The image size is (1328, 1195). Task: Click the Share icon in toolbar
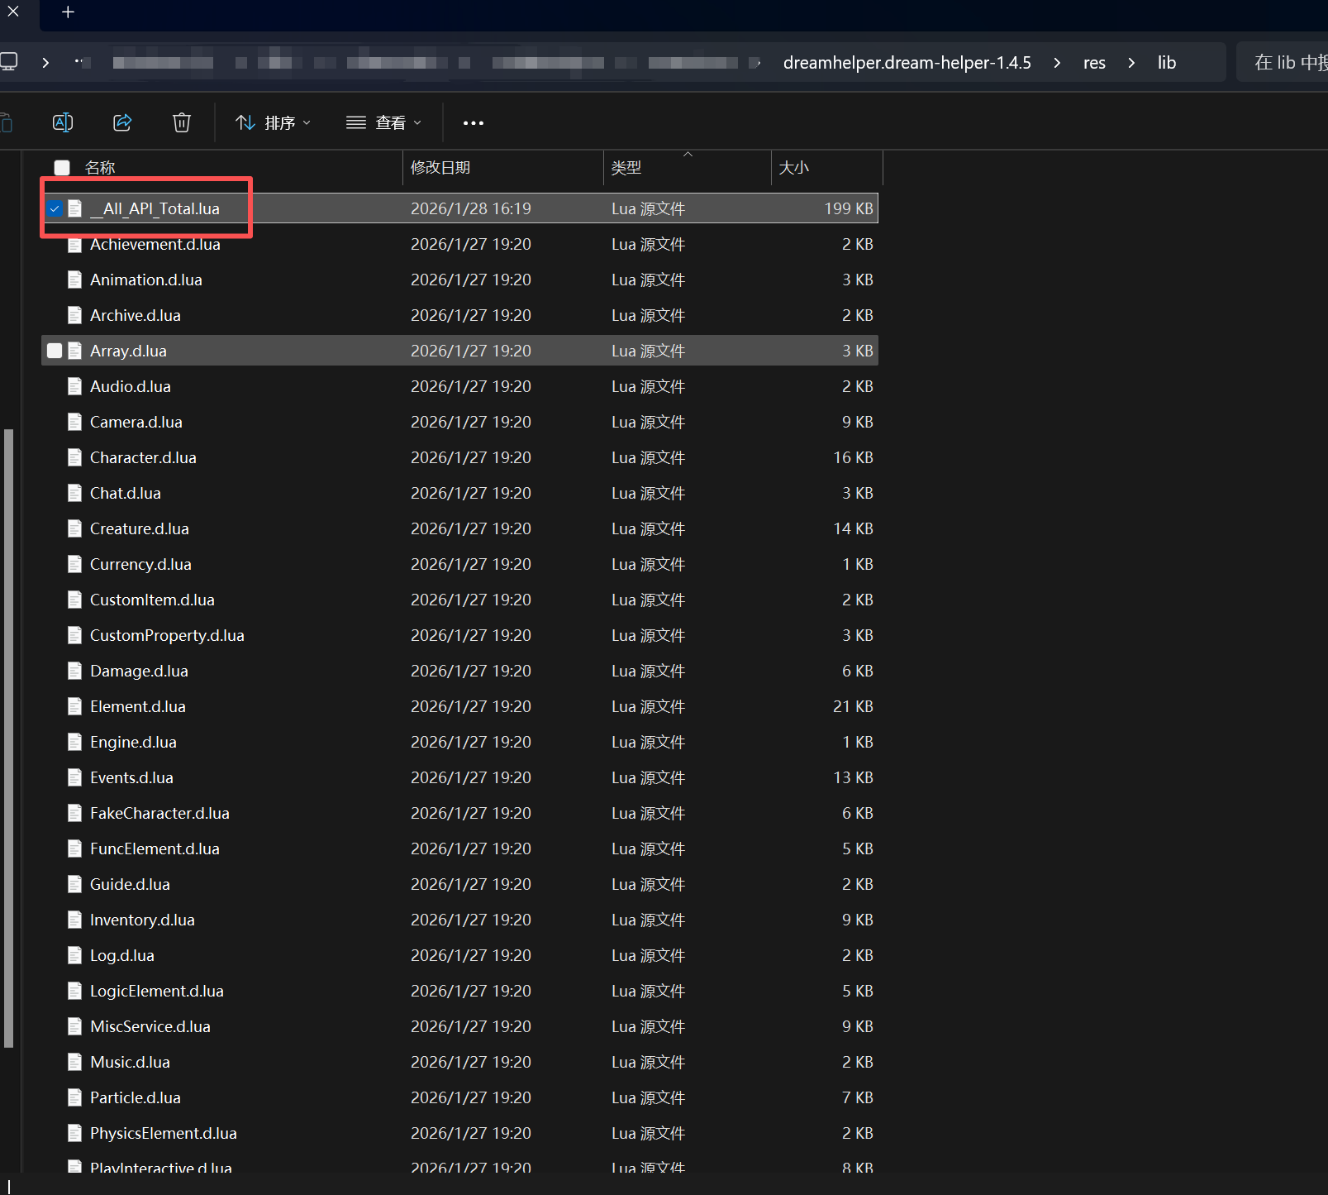pyautogui.click(x=122, y=123)
